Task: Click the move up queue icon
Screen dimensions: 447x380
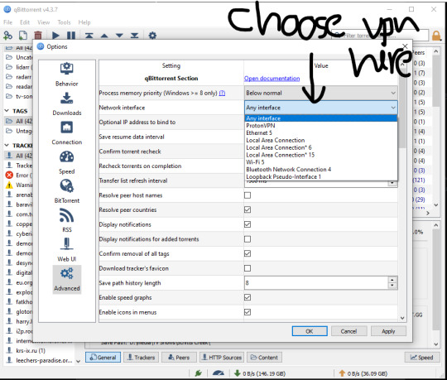Action: (x=104, y=36)
